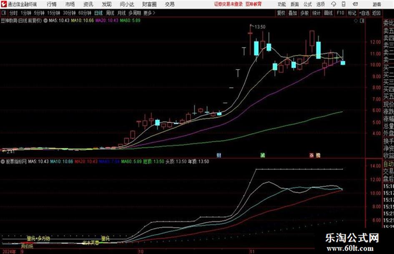The height and width of the screenshot is (254, 394).
Task: Click the 画线 drawing toolbar button
Action: [x=328, y=13]
